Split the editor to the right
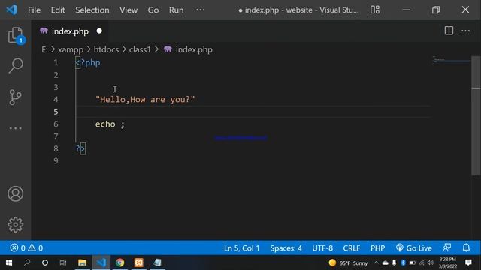 pyautogui.click(x=449, y=31)
